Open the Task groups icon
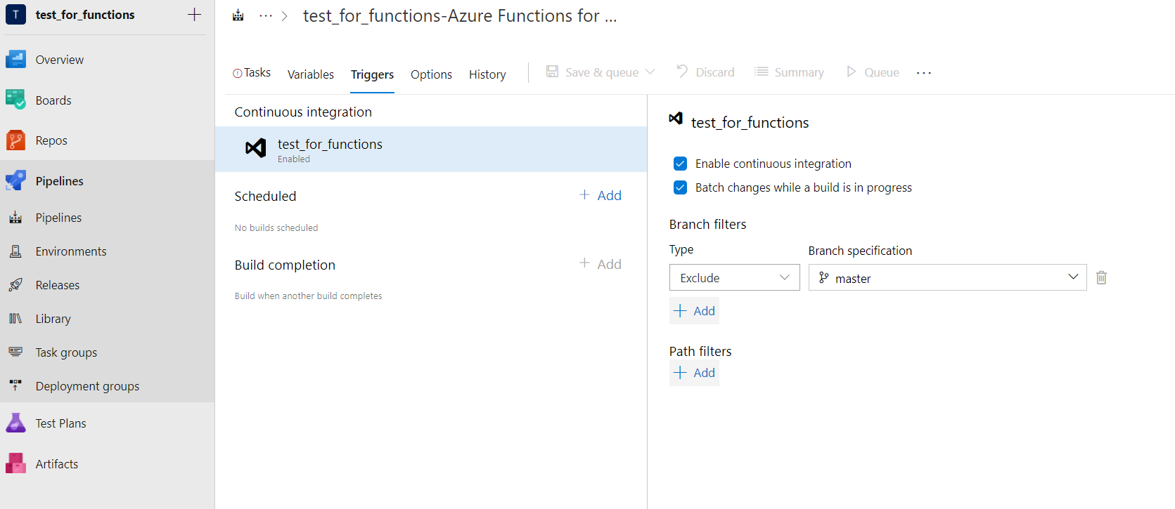The height and width of the screenshot is (509, 1175). pyautogui.click(x=15, y=352)
